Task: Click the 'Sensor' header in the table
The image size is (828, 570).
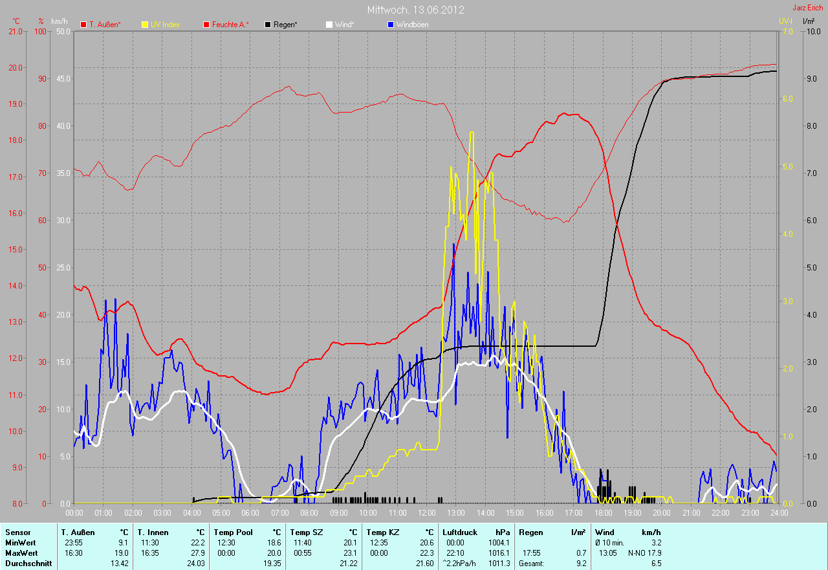Action: 17,532
